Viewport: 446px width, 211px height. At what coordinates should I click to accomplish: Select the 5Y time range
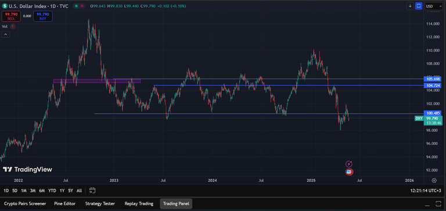pyautogui.click(x=70, y=191)
